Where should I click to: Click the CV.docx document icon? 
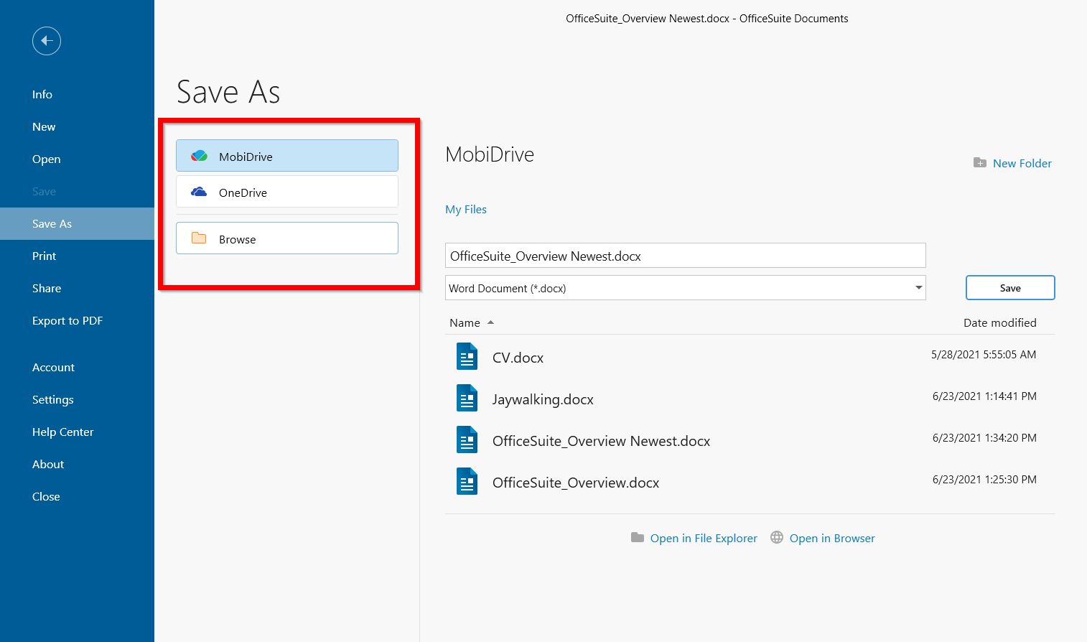(467, 357)
